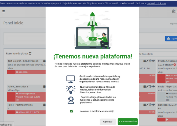Click calendar icon on Pablo _ Emulador 2 card

[x=45, y=86]
